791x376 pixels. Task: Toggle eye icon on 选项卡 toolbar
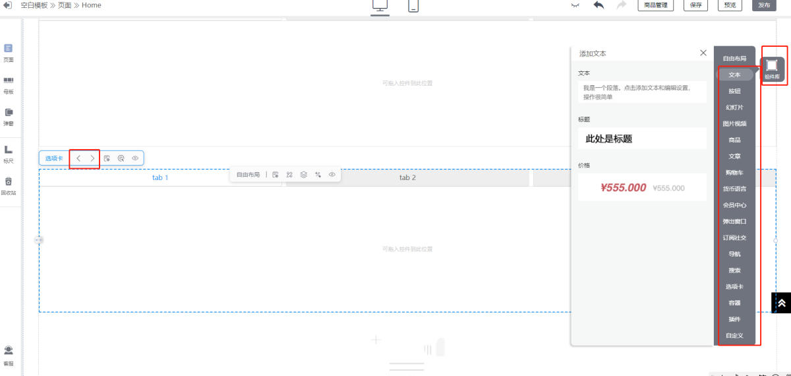click(x=135, y=158)
